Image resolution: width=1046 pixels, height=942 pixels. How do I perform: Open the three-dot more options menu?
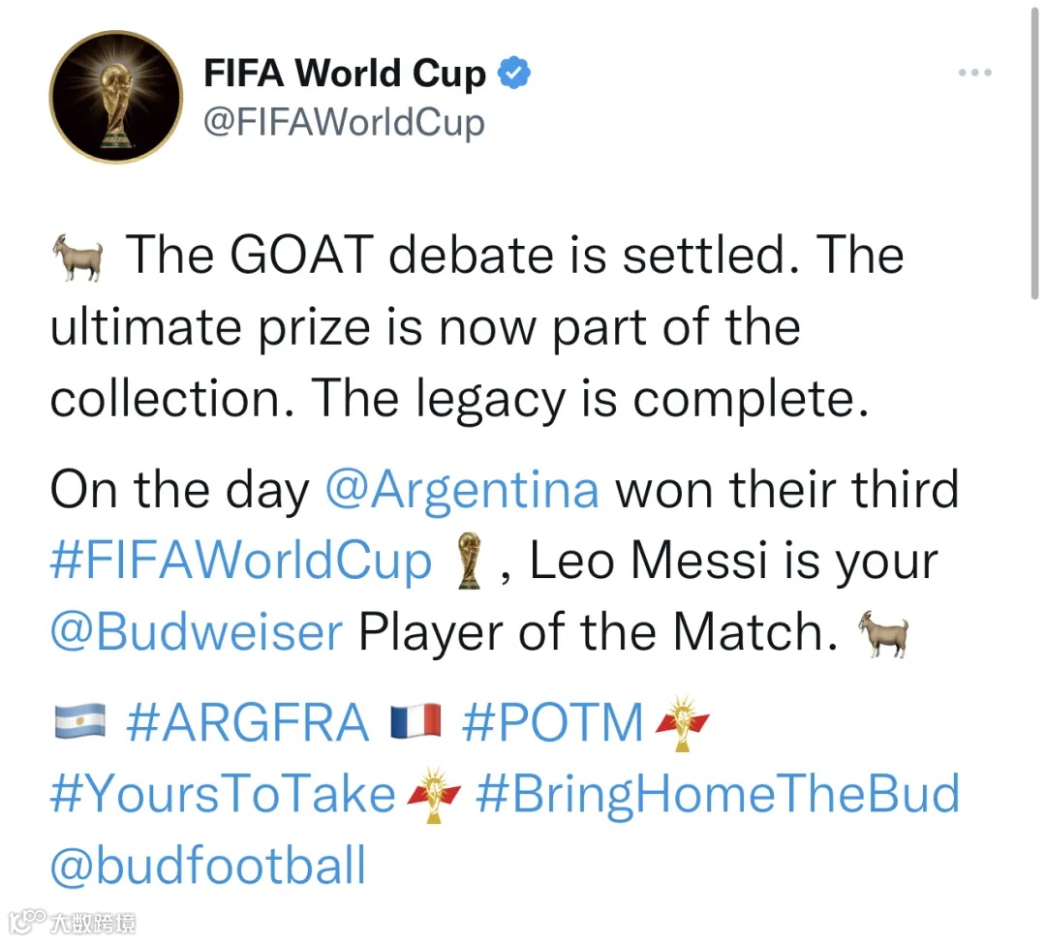click(x=974, y=73)
